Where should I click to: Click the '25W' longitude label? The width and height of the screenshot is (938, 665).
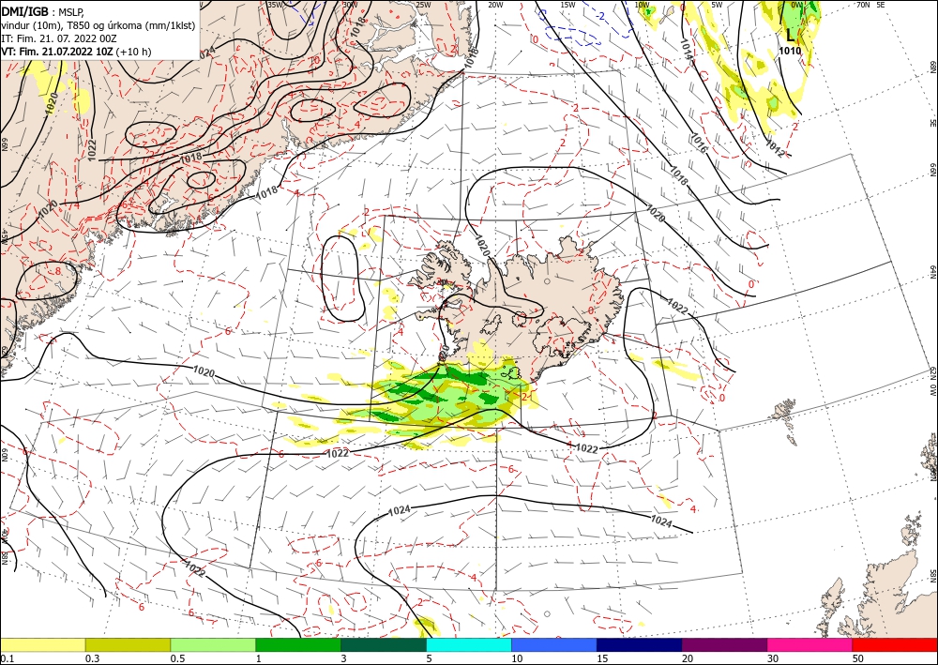423,5
